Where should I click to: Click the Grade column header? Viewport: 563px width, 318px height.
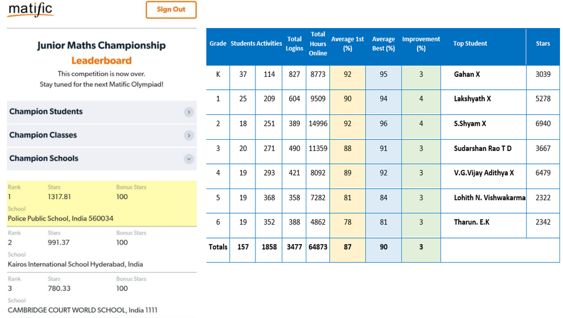[218, 44]
